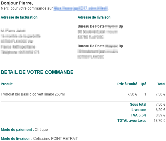The image size is (166, 141).
Task: Click the 'Qté' column header
Action: point(144,84)
